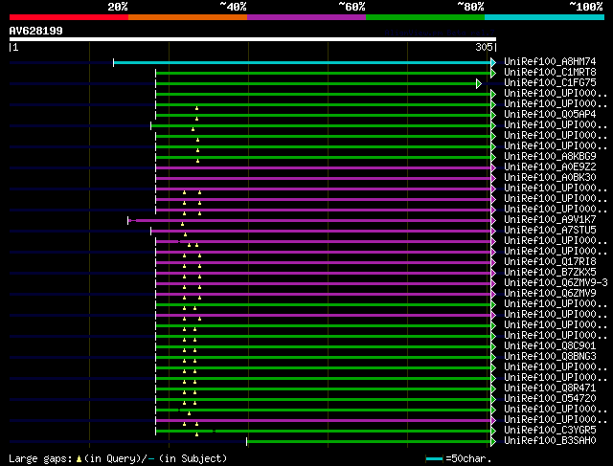Click the white start tick of the A8MM74 bar

tap(114, 62)
